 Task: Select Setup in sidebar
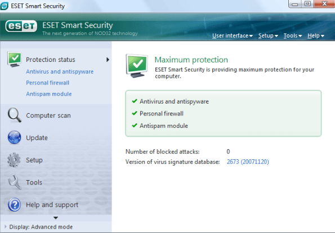pos(34,160)
